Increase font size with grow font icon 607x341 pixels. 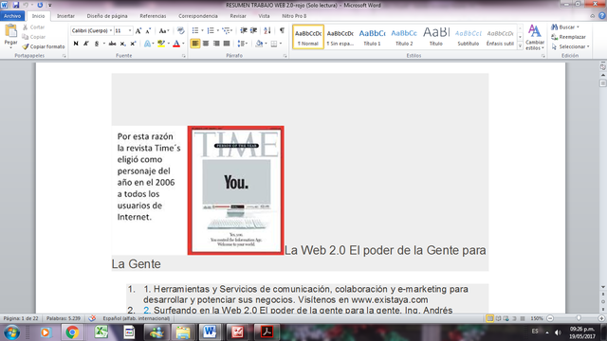pyautogui.click(x=138, y=31)
